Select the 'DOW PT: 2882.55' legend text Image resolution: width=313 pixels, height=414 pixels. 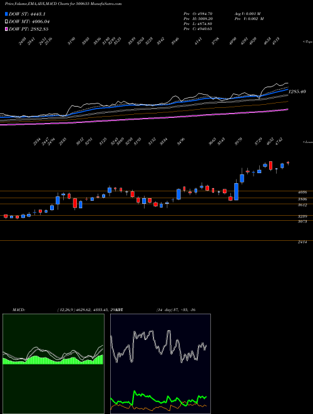click(28, 29)
